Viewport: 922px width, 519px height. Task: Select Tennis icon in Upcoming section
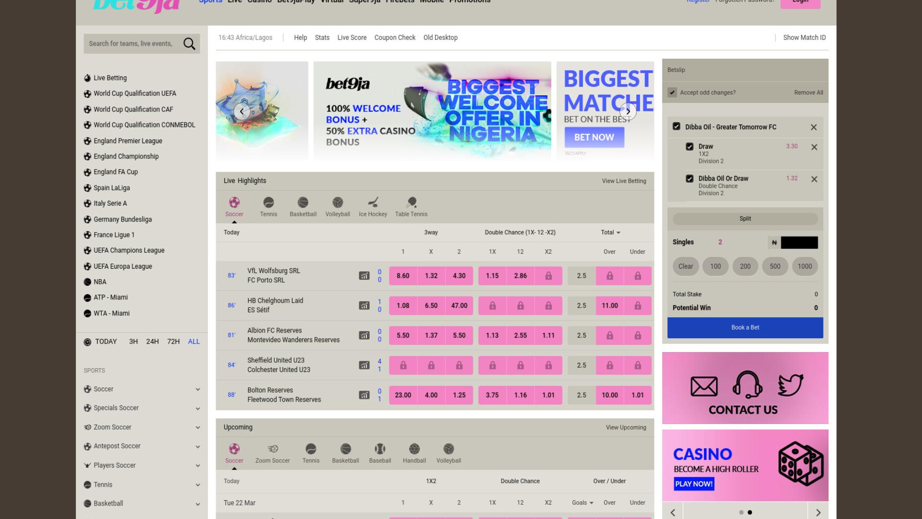(x=311, y=449)
